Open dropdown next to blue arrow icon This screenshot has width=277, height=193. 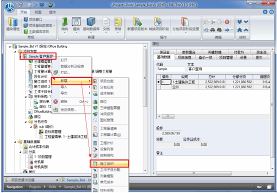[x=232, y=30]
